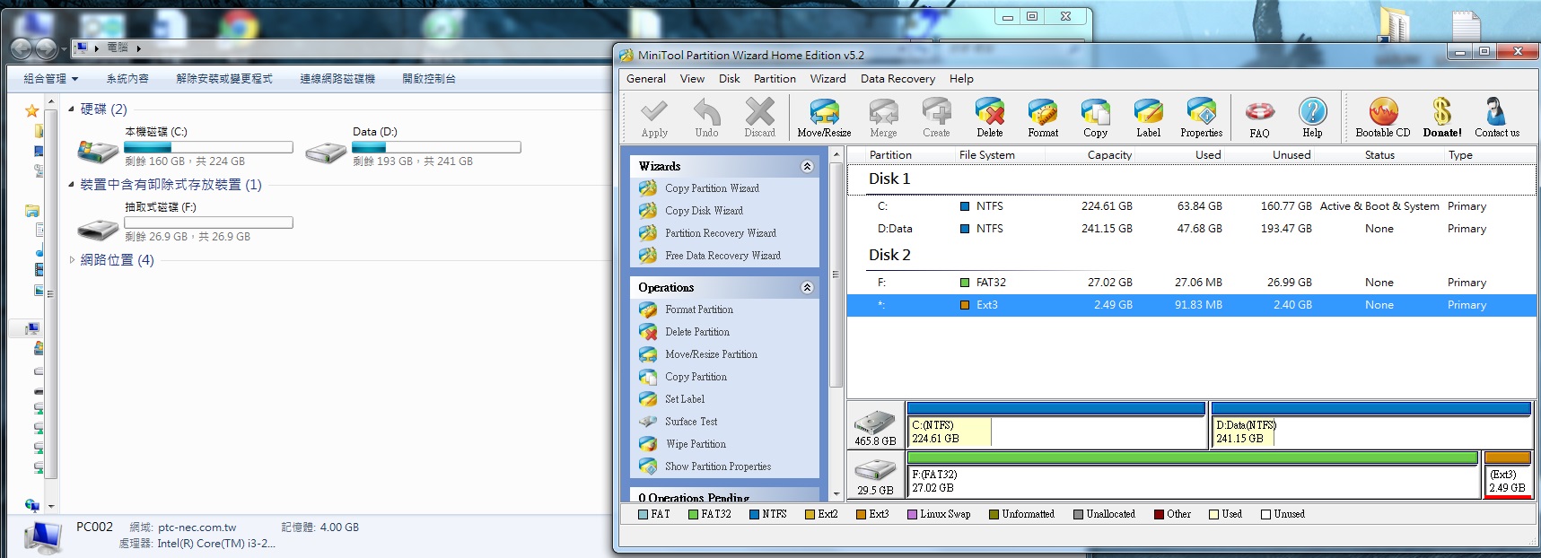Image resolution: width=1541 pixels, height=558 pixels.
Task: Open the Data Recovery menu
Action: pos(897,79)
